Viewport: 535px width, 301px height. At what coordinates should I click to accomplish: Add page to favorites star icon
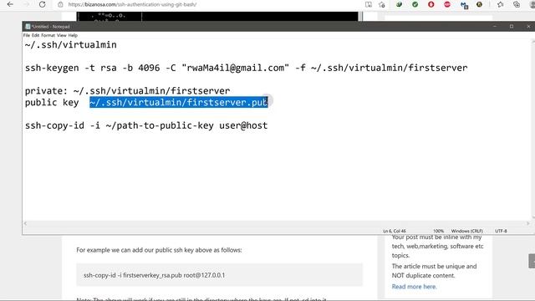(x=382, y=4)
